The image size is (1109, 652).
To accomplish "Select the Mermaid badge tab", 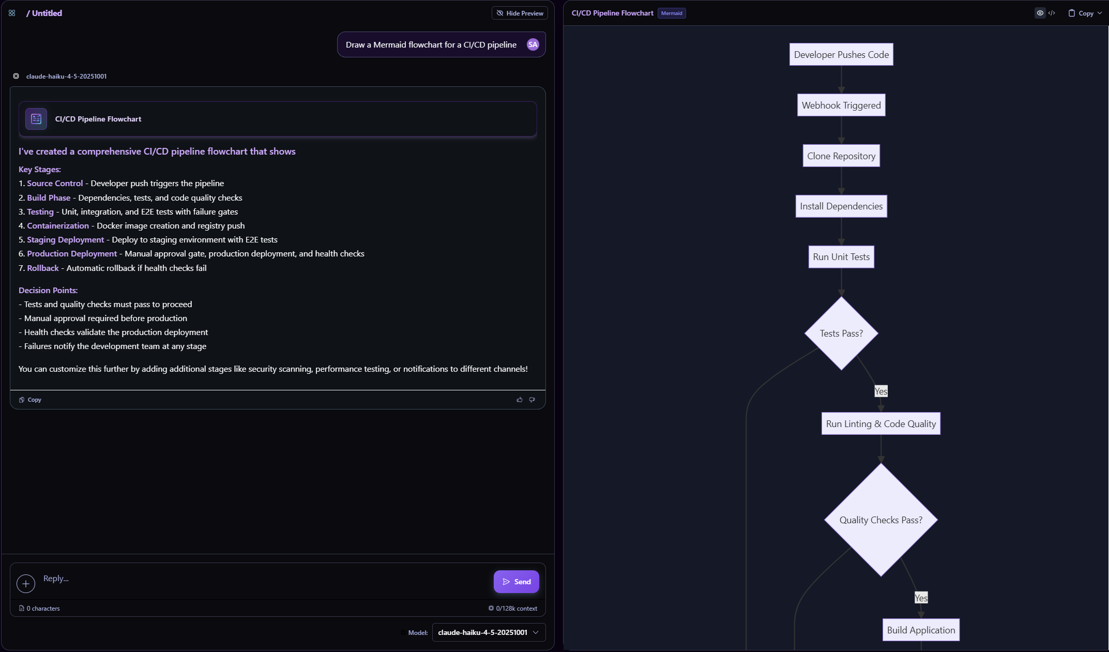I will coord(671,13).
